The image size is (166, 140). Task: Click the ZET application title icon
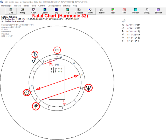pos(2,2)
